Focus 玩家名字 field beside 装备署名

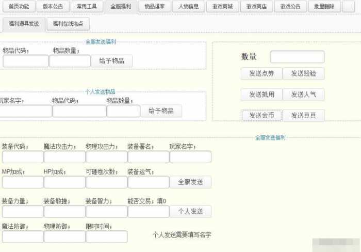(190, 157)
